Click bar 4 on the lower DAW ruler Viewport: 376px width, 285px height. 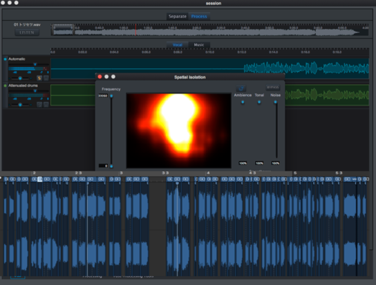[x=208, y=173]
